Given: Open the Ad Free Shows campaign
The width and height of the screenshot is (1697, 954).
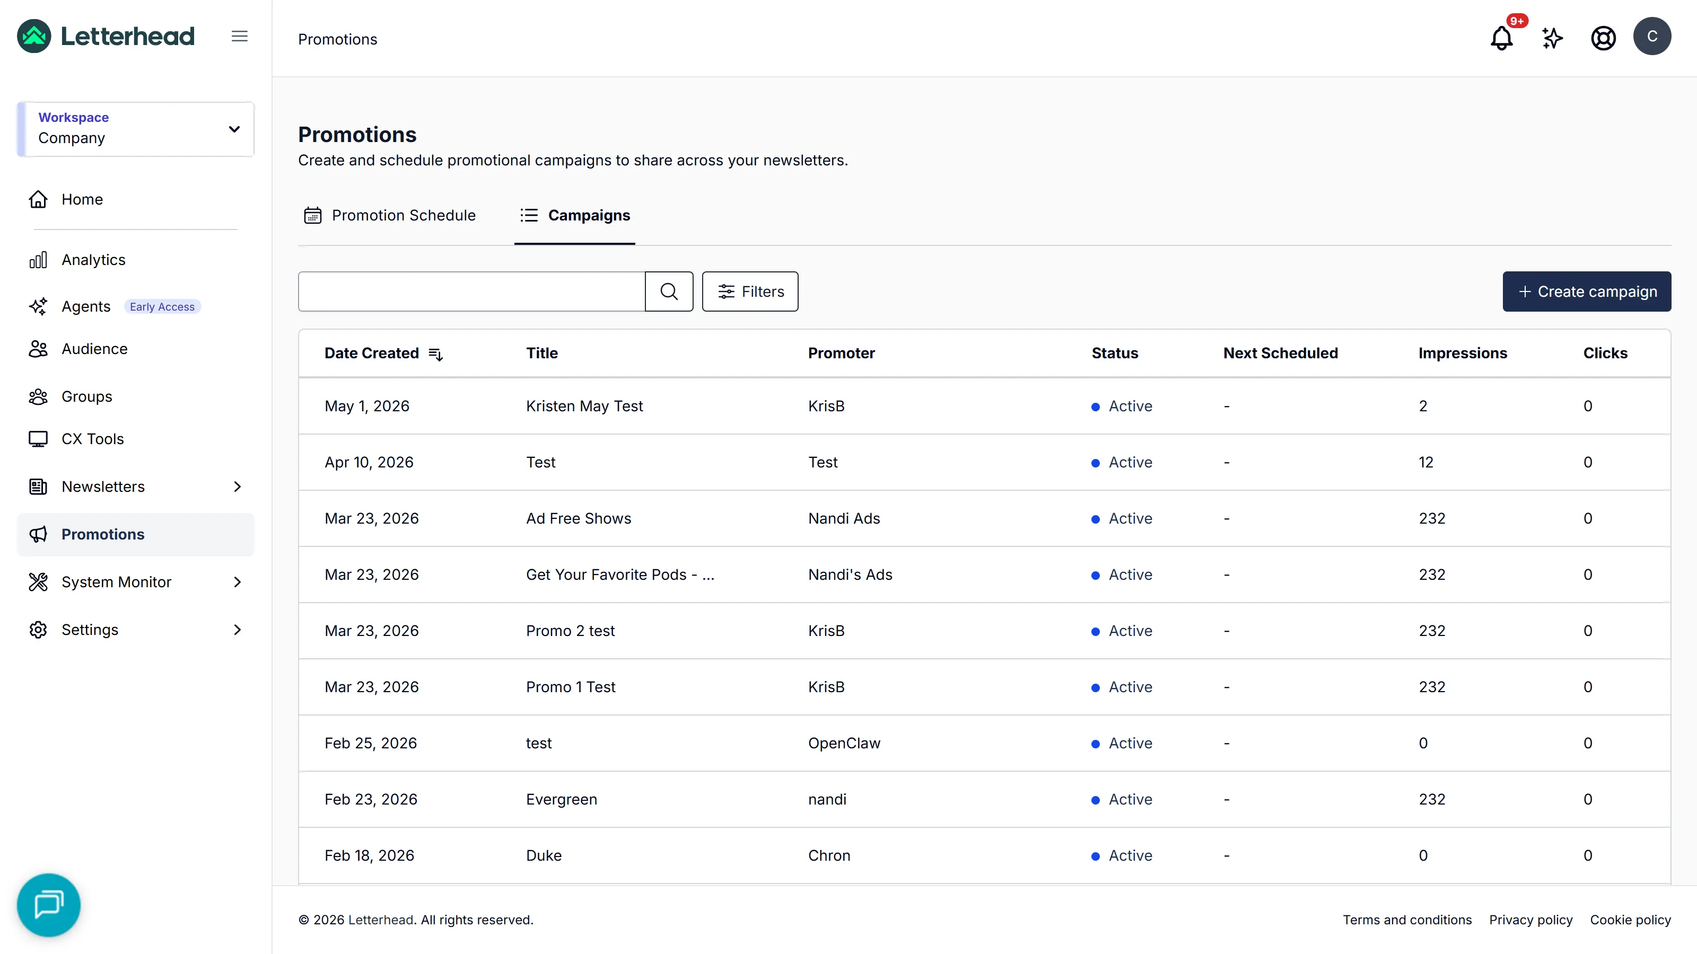Looking at the screenshot, I should pos(579,518).
